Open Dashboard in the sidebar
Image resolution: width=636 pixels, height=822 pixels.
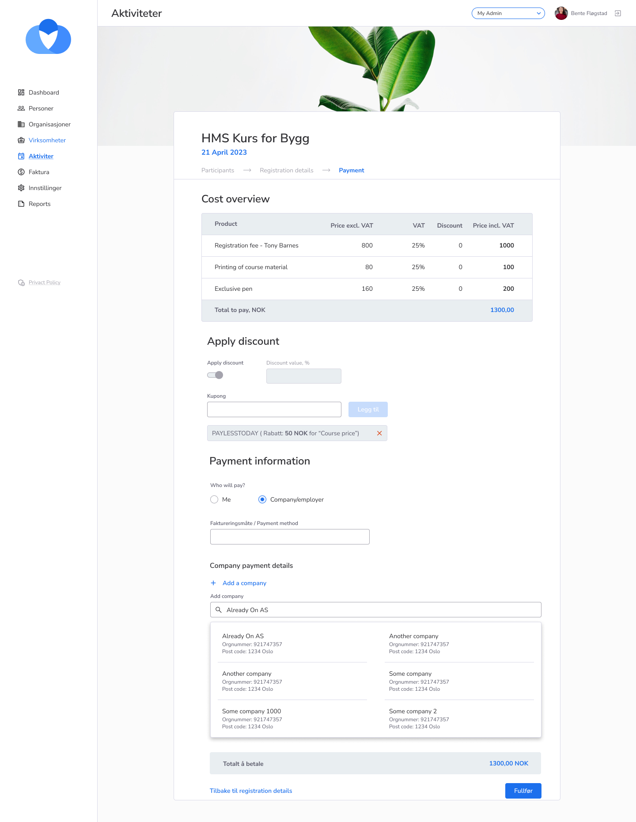(x=44, y=92)
